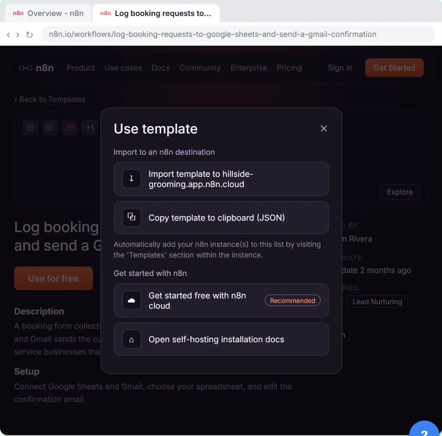Open self-hosting installation docs

[221, 339]
